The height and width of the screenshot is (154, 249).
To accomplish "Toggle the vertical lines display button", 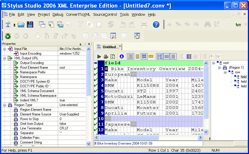I will pyautogui.click(x=173, y=56).
